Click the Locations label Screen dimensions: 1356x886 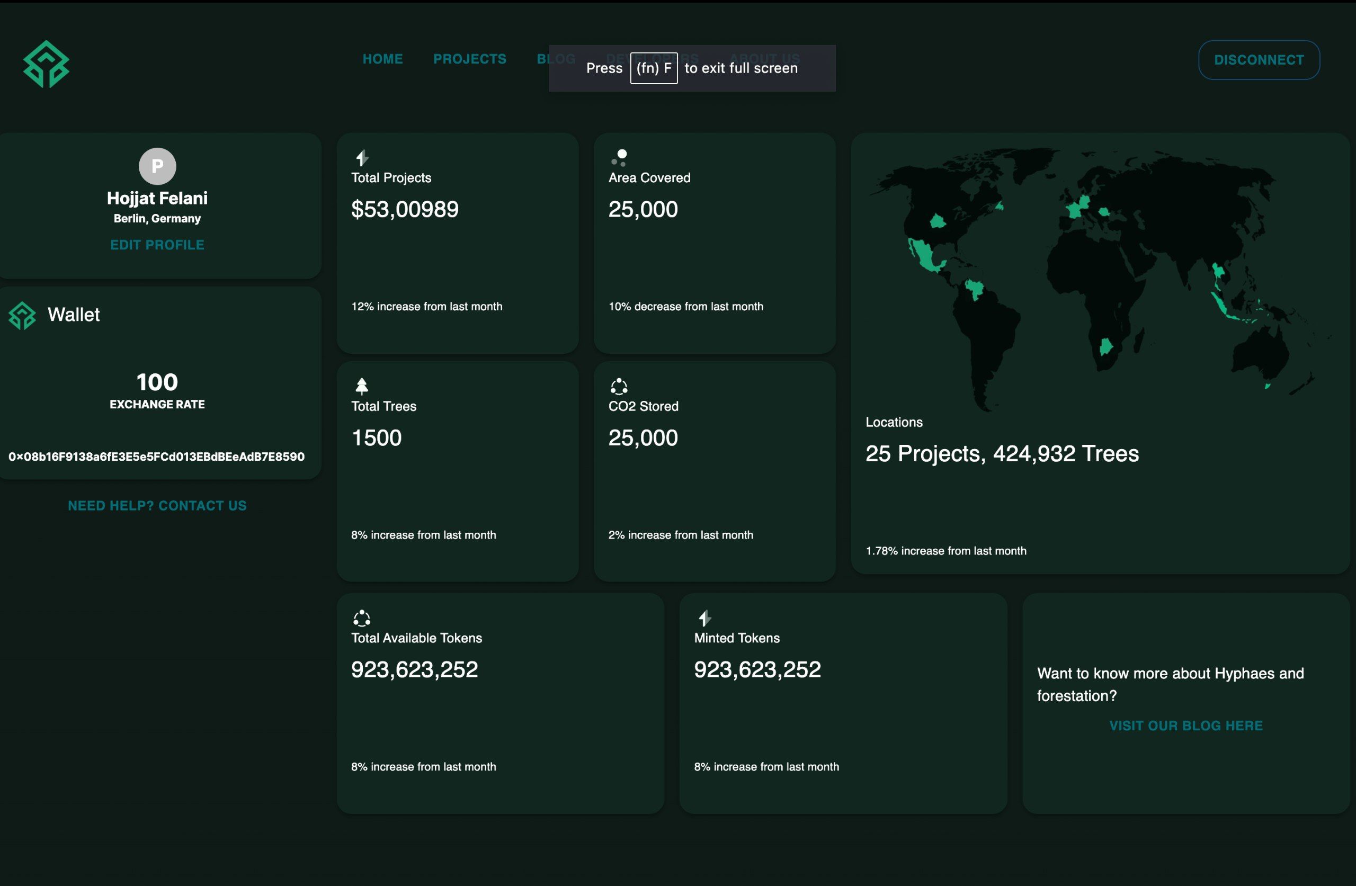pyautogui.click(x=894, y=422)
